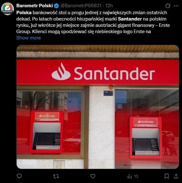Screen dimensions: 182x183
Task: Click the post text about Erste Group
Action: coord(93,22)
